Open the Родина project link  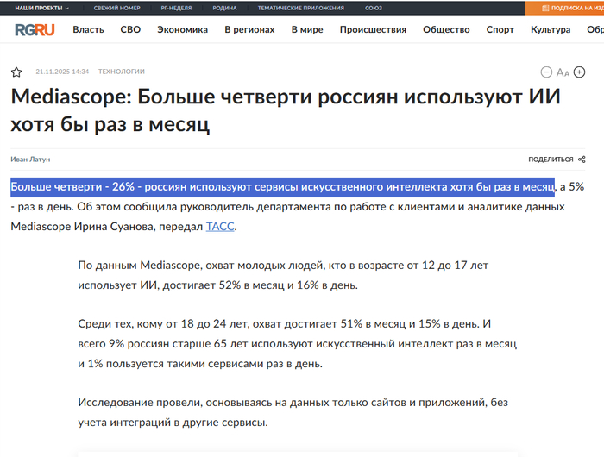click(x=224, y=8)
